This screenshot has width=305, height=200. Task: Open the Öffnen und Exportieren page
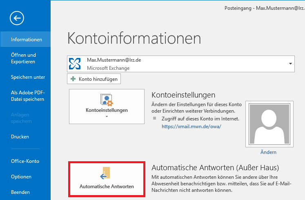pos(23,58)
